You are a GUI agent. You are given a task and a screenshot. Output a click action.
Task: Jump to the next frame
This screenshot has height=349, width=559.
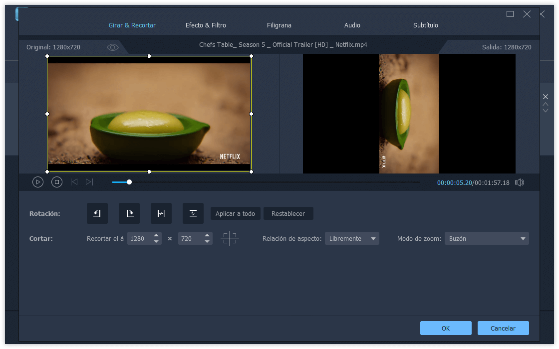coord(89,182)
